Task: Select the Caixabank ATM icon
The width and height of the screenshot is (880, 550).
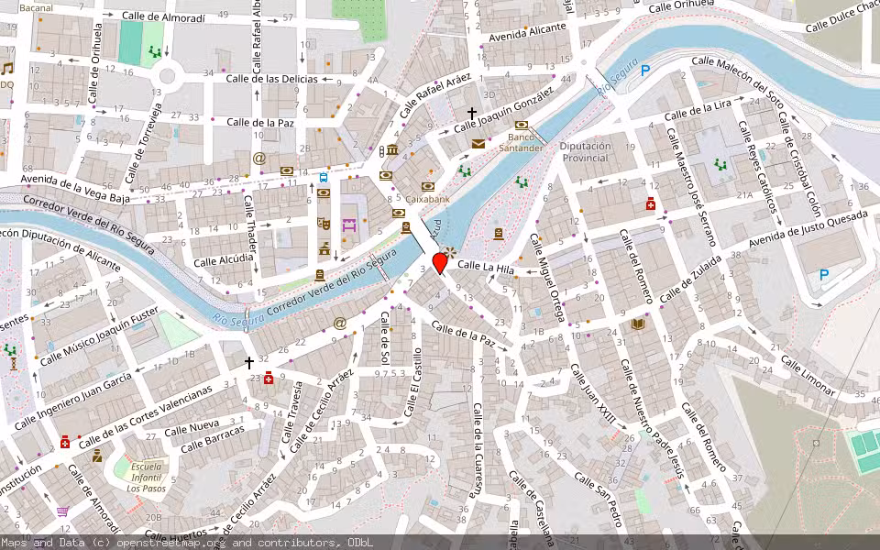Action: (x=427, y=187)
